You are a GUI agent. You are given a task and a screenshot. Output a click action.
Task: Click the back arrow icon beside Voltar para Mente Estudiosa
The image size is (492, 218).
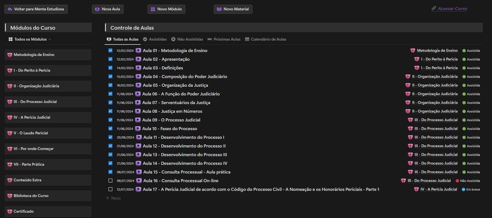click(9, 9)
